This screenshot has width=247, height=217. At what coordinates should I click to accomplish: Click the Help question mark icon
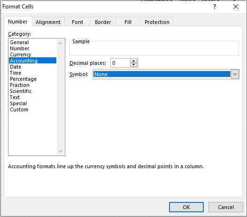point(215,7)
